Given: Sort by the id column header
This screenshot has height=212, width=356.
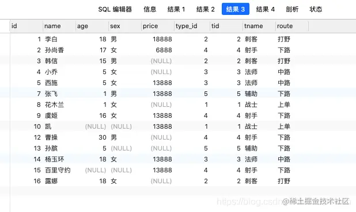Looking at the screenshot, I should pyautogui.click(x=26, y=26).
